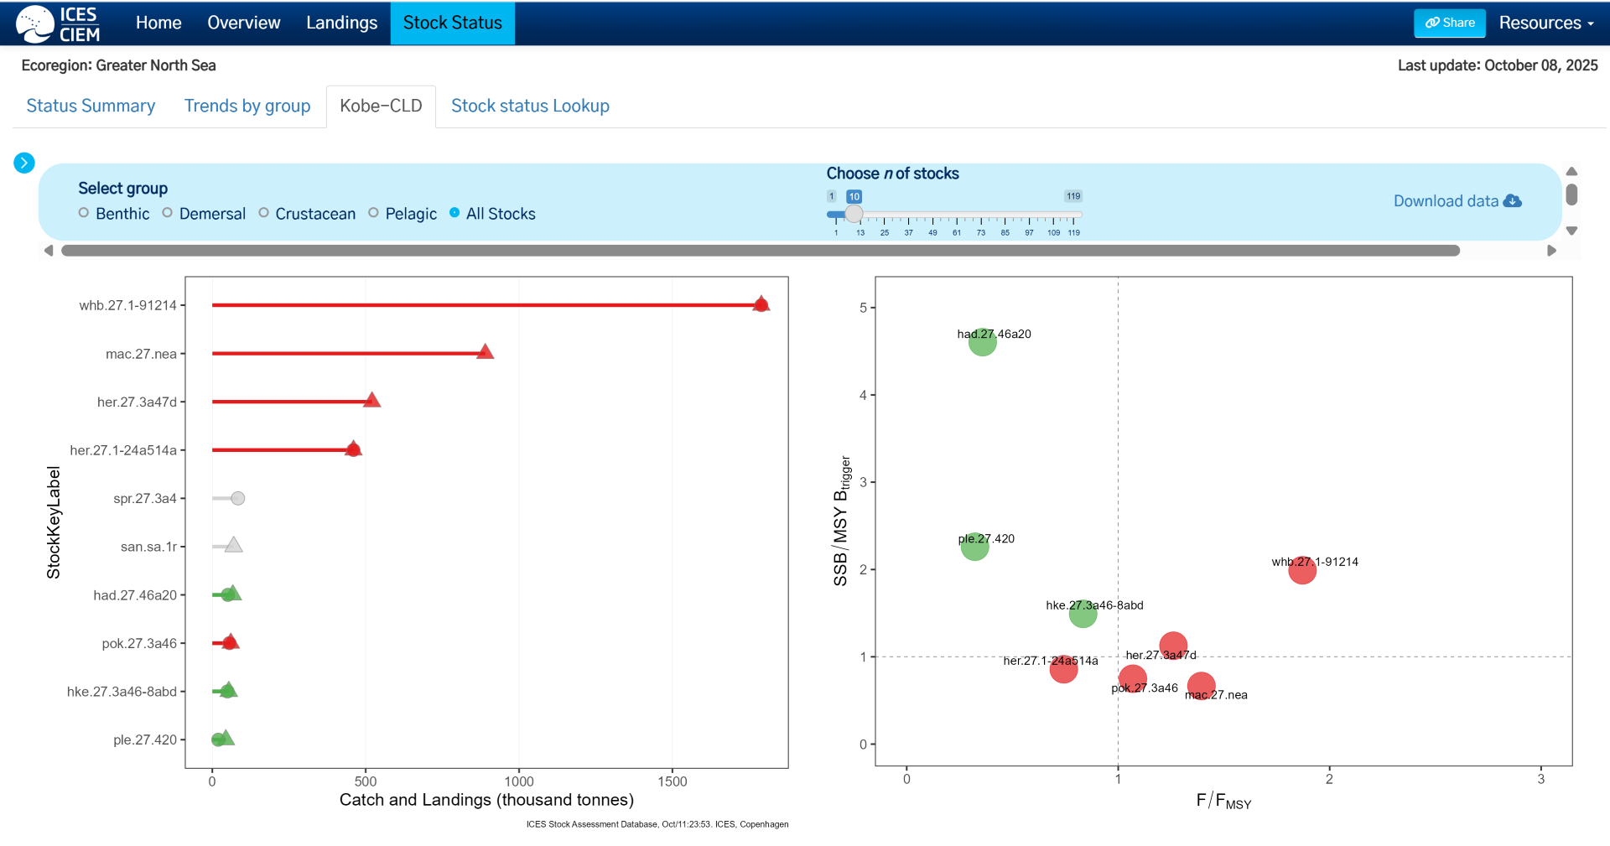Image resolution: width=1610 pixels, height=846 pixels.
Task: Click the number of stocks slider handle
Action: [x=854, y=215]
